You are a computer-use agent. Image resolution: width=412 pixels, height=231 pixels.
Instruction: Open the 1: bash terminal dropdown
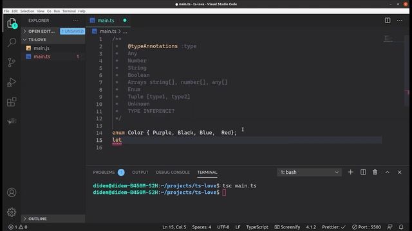tap(309, 172)
